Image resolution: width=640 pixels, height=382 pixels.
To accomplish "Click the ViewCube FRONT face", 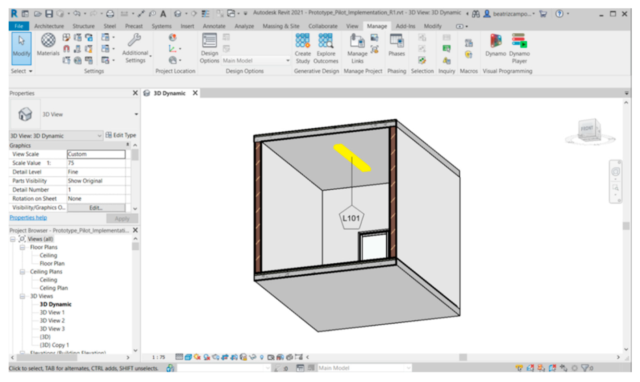I will point(587,129).
